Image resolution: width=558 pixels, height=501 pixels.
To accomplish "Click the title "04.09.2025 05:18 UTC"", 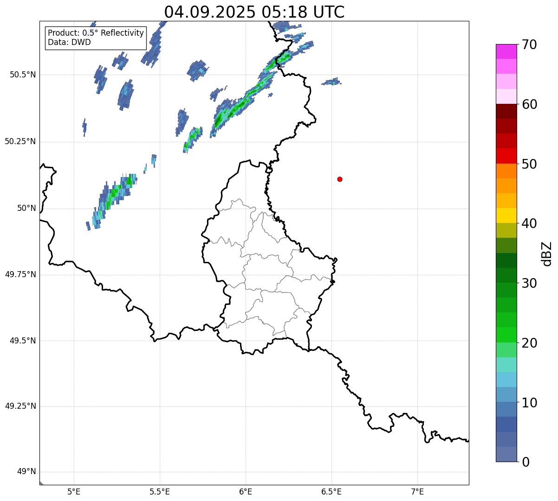I will (254, 12).
